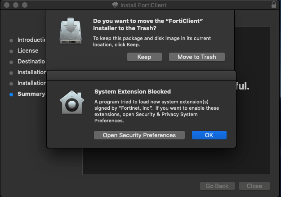Click the System Extension Blocked heading

click(x=132, y=92)
